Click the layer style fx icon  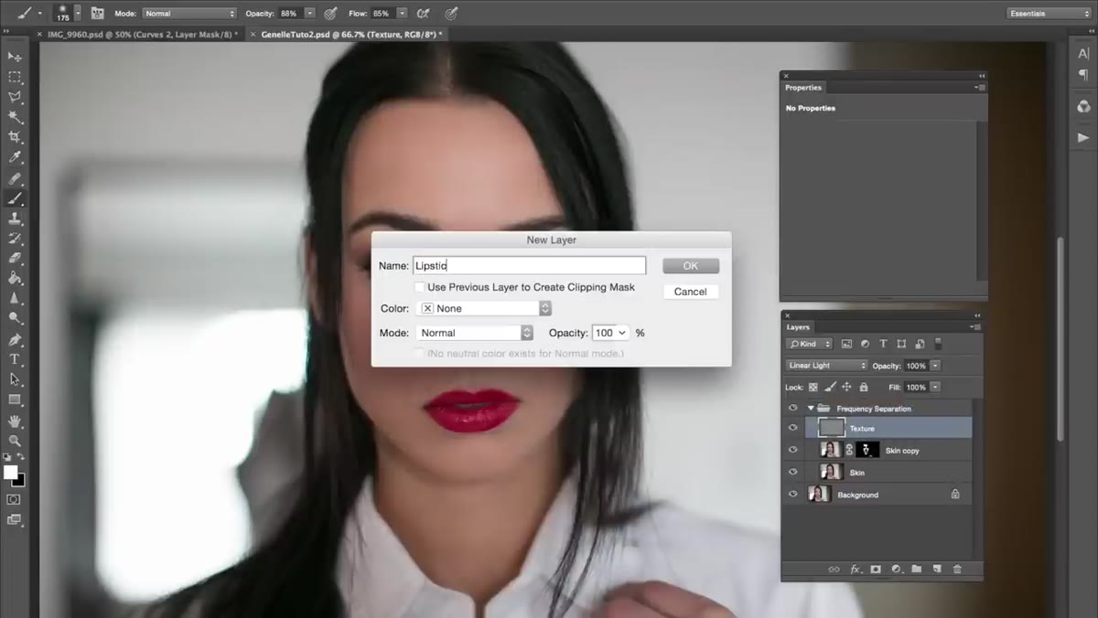856,569
